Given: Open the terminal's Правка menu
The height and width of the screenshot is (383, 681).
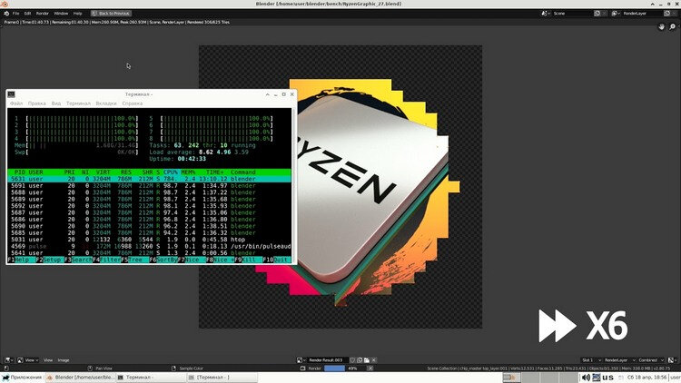Looking at the screenshot, I should (x=37, y=103).
